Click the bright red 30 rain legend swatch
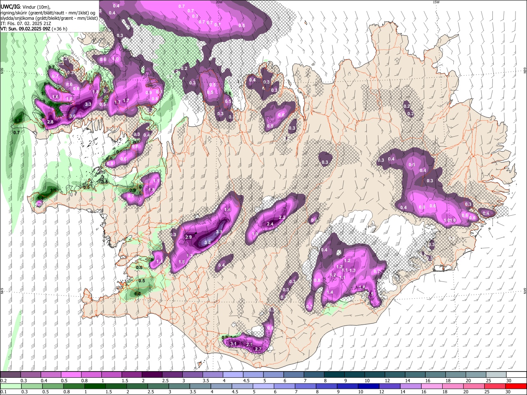 tap(516, 386)
